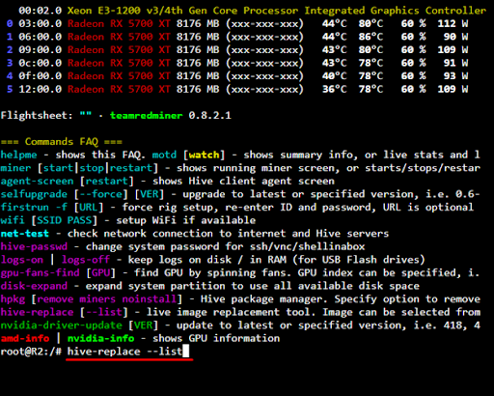
Task: Click GPU 5 bus ID 12:00.0
Action: pyautogui.click(x=41, y=89)
